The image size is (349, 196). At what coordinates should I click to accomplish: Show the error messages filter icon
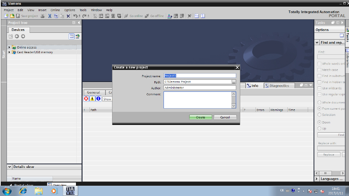[x=86, y=99]
